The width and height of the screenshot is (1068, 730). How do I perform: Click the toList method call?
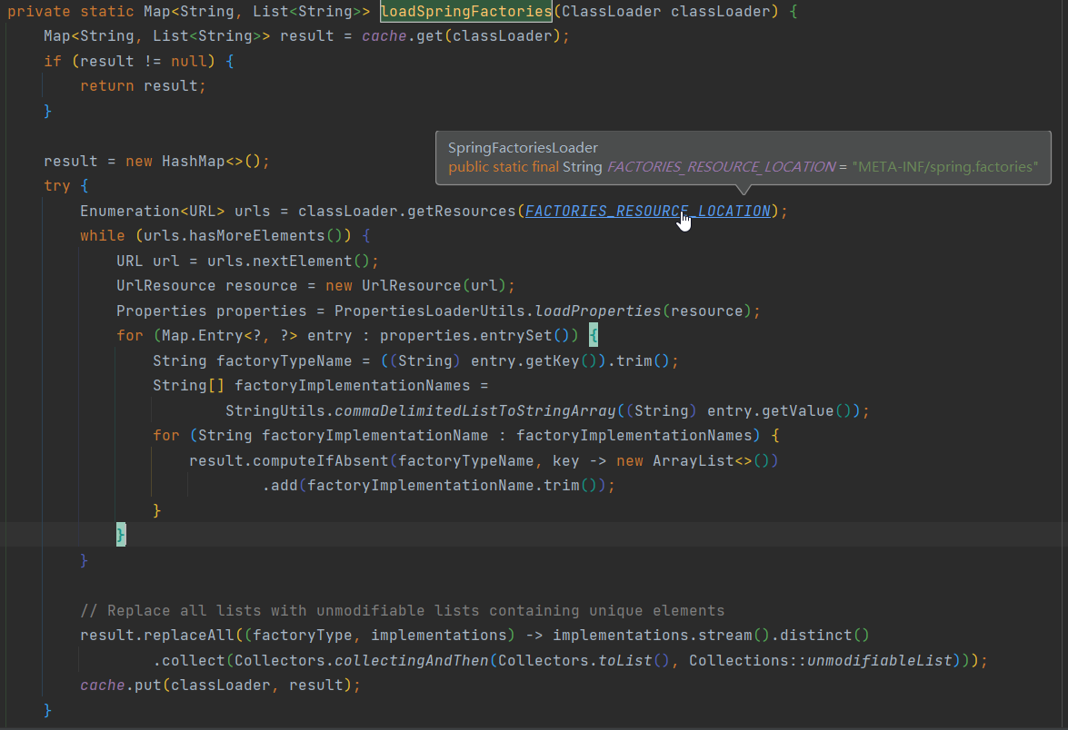point(624,661)
